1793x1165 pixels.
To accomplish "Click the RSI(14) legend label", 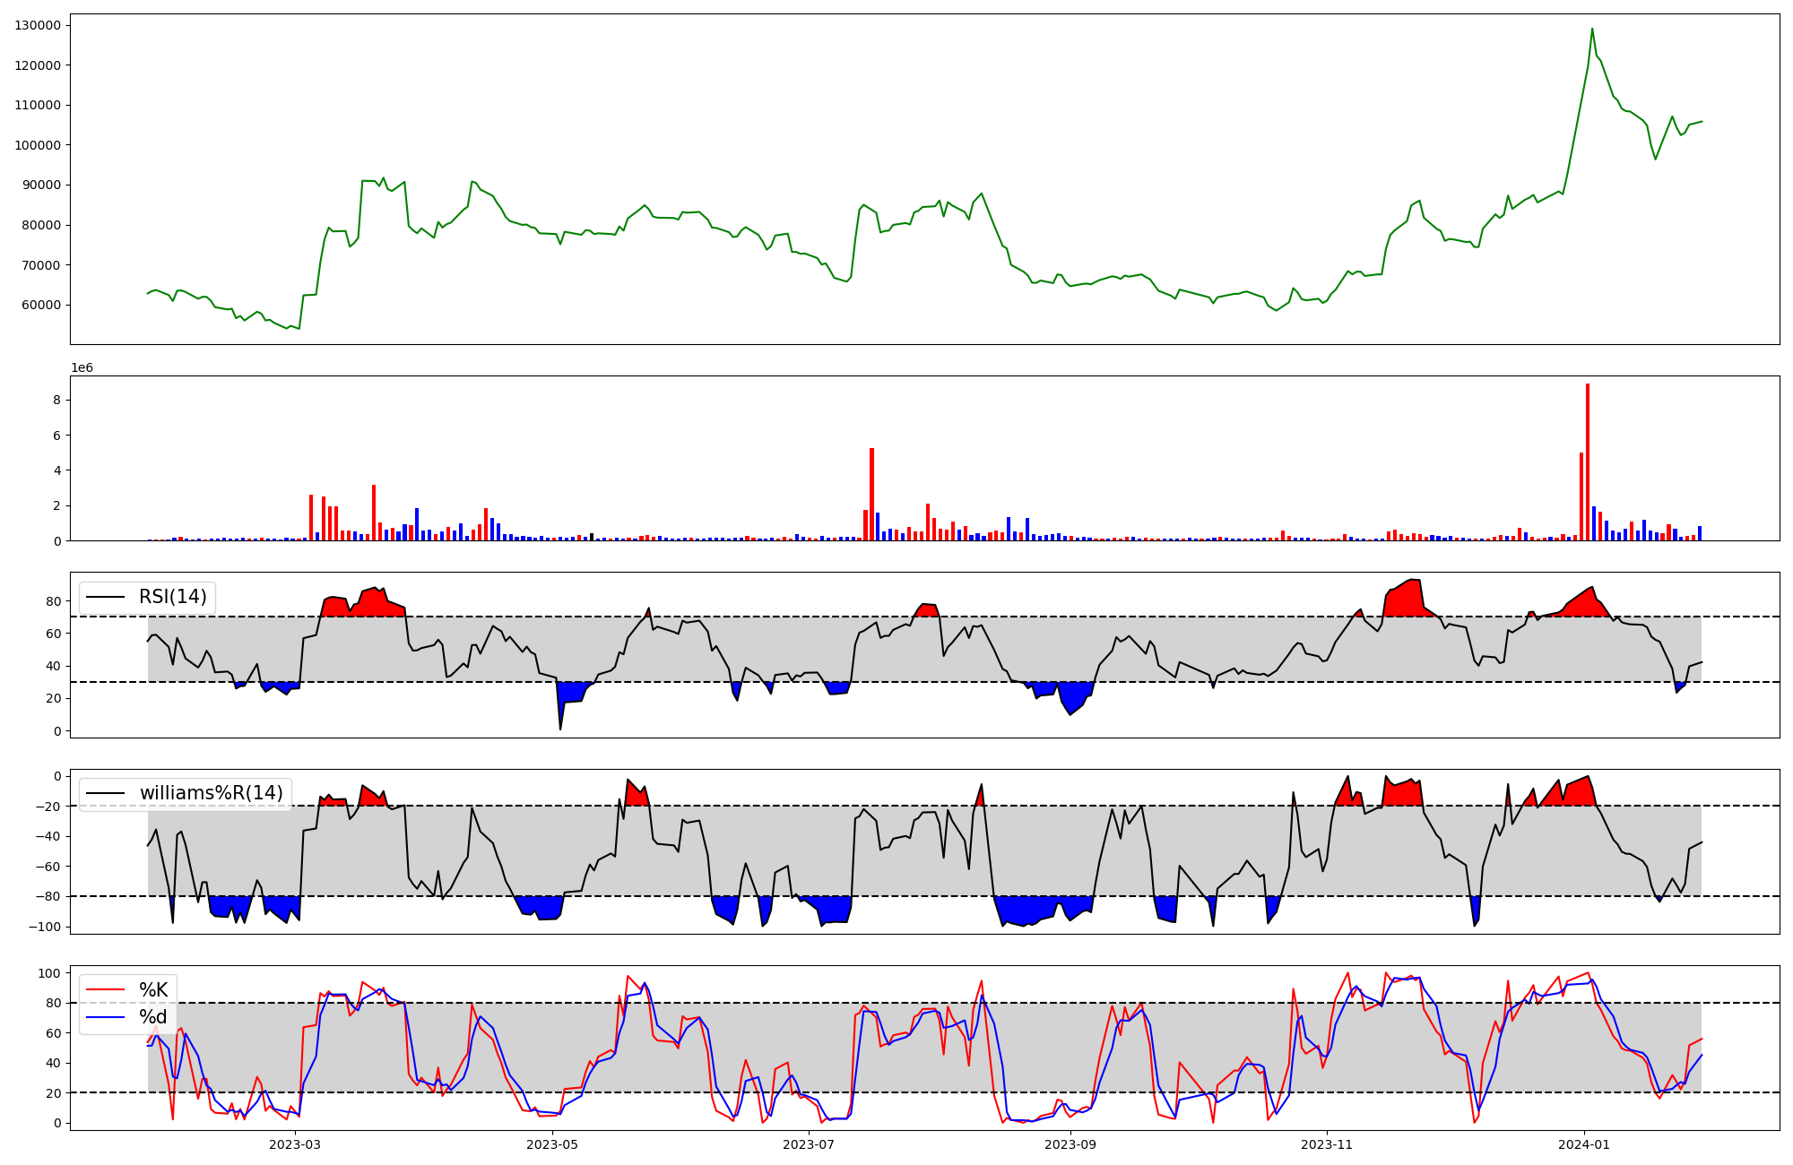I will click(172, 597).
